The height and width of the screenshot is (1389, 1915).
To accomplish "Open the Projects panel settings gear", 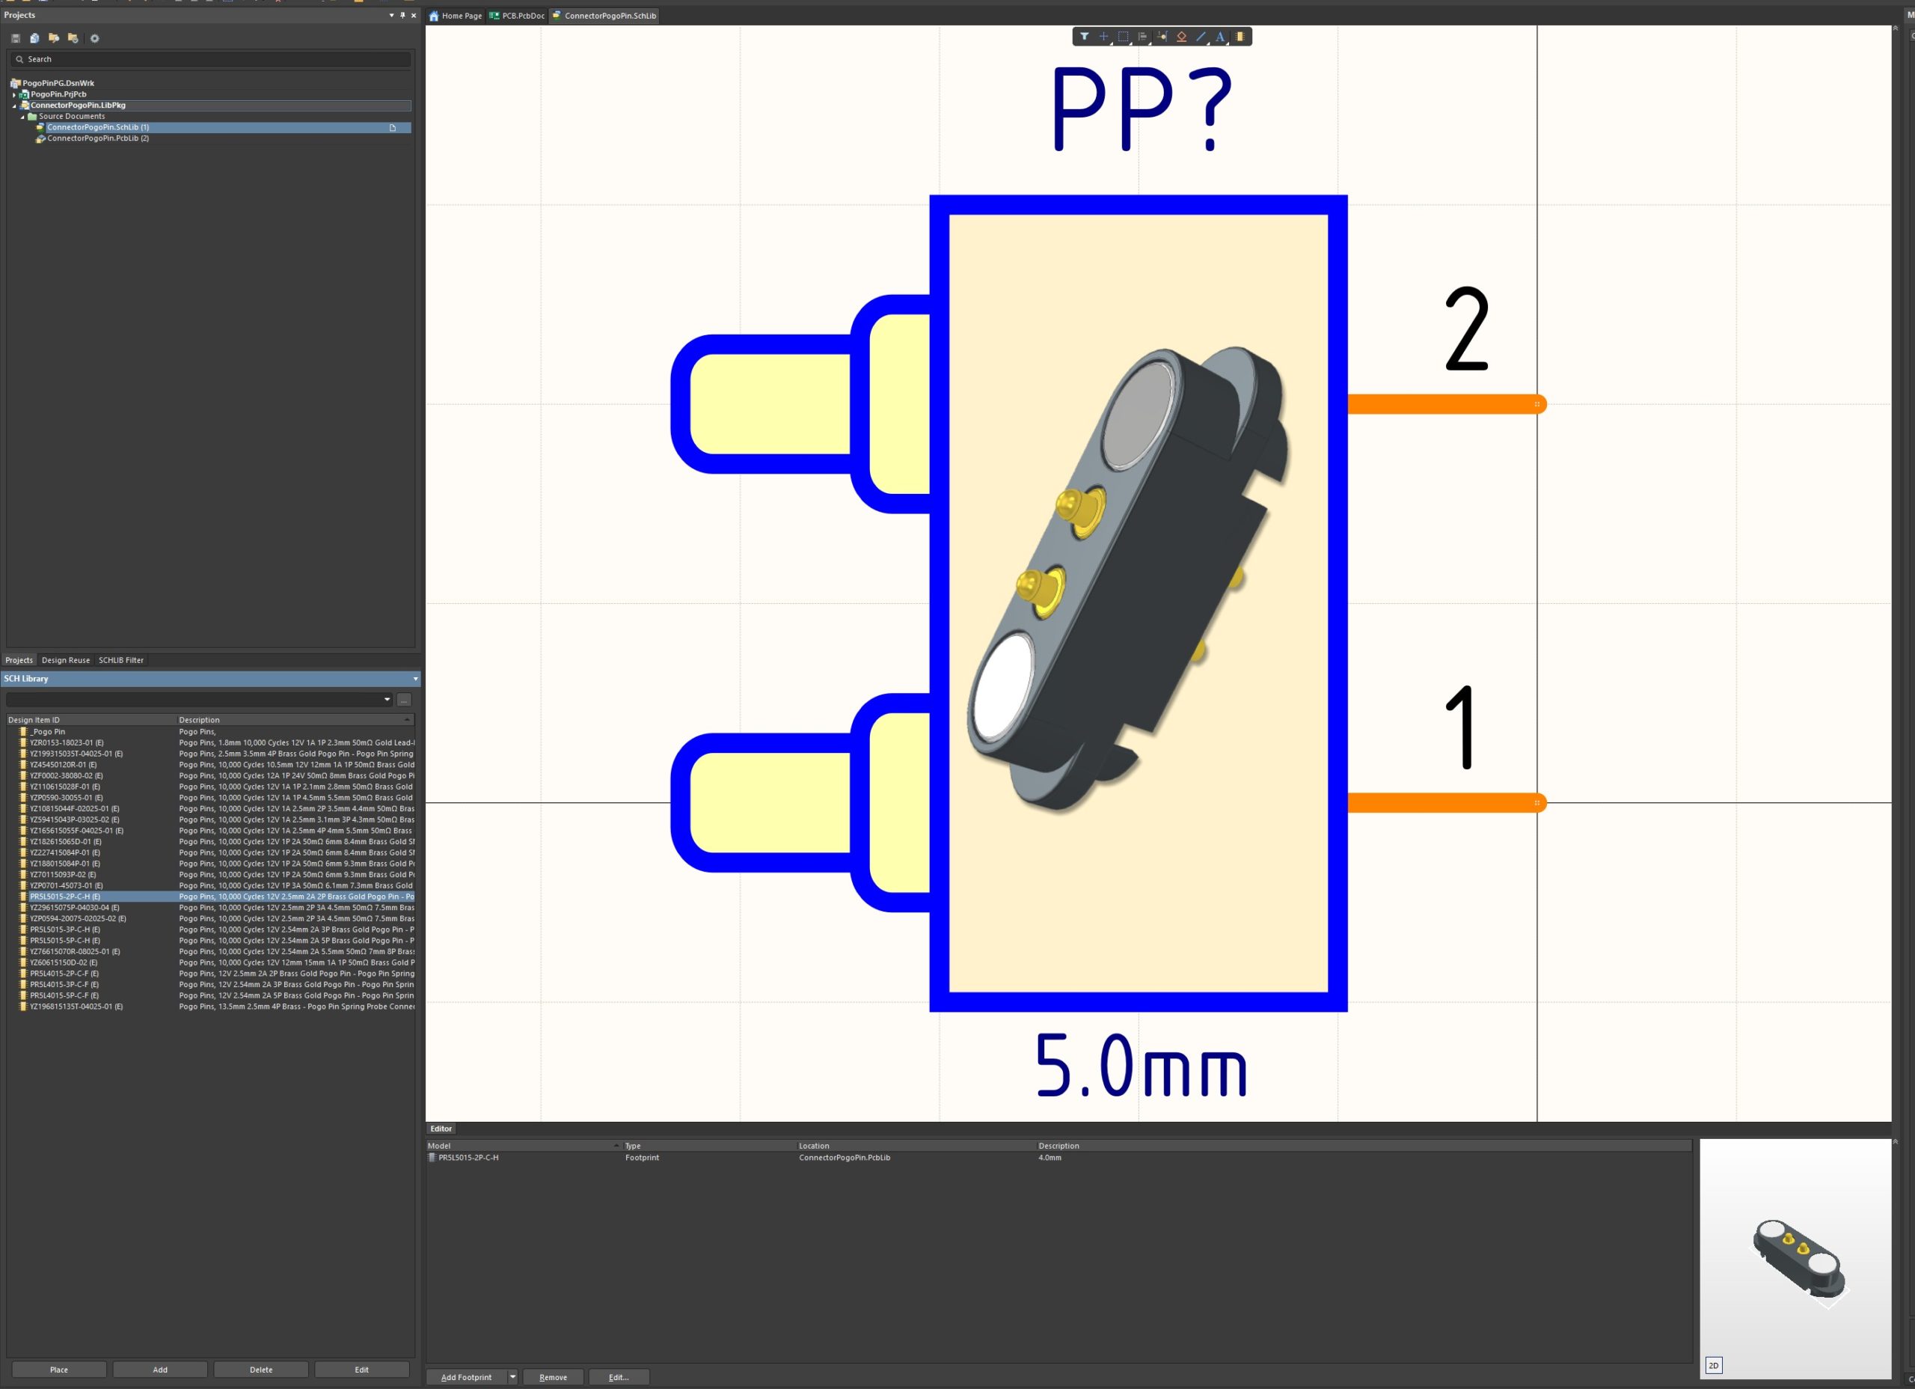I will click(94, 38).
